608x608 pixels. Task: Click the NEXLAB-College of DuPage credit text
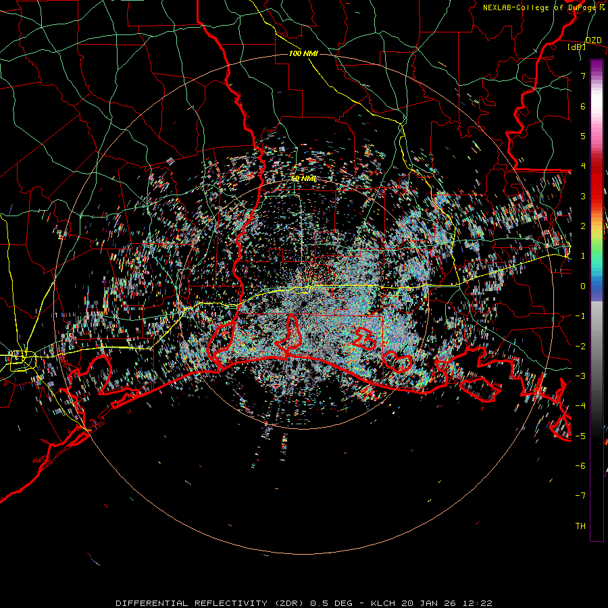pos(544,7)
